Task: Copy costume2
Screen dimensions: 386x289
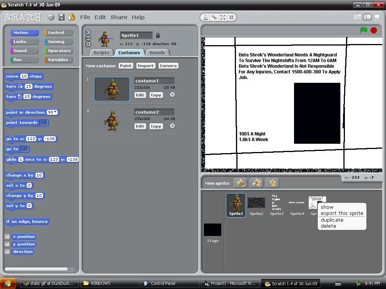Action: [156, 126]
